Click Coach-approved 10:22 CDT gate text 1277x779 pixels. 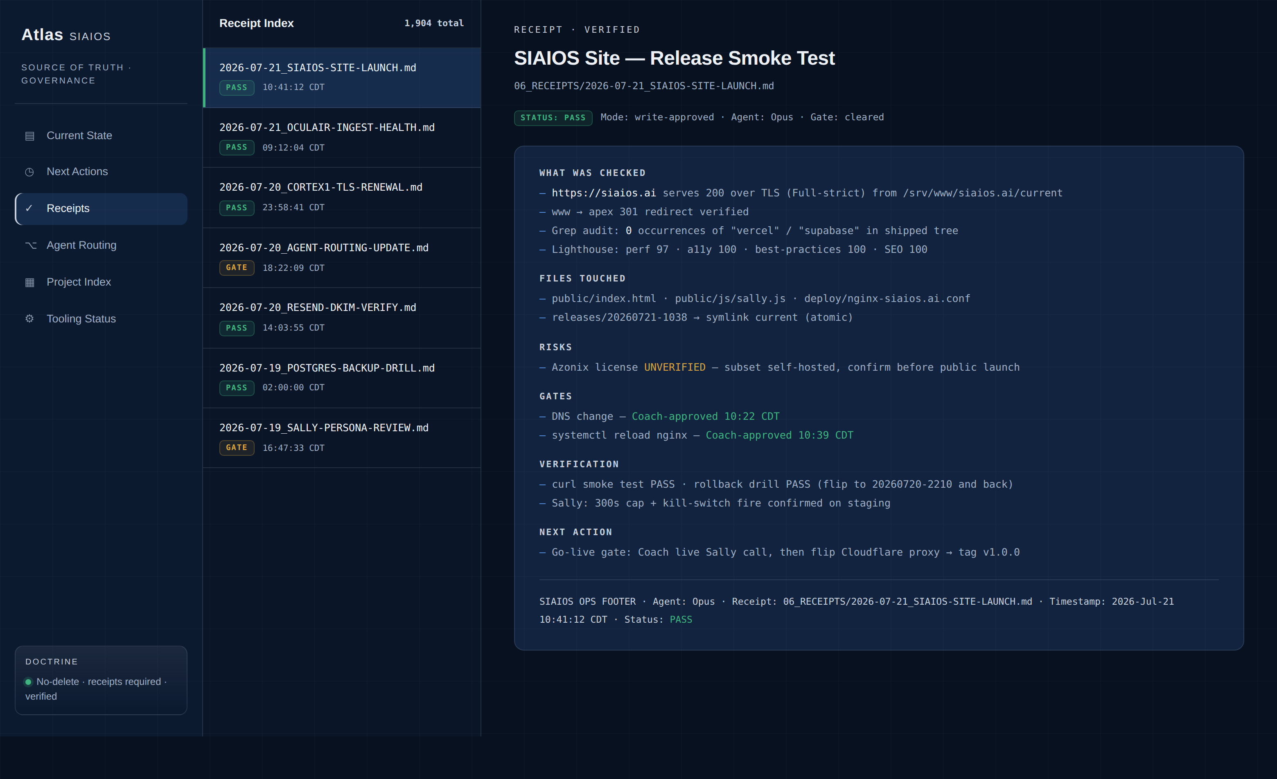(x=705, y=417)
